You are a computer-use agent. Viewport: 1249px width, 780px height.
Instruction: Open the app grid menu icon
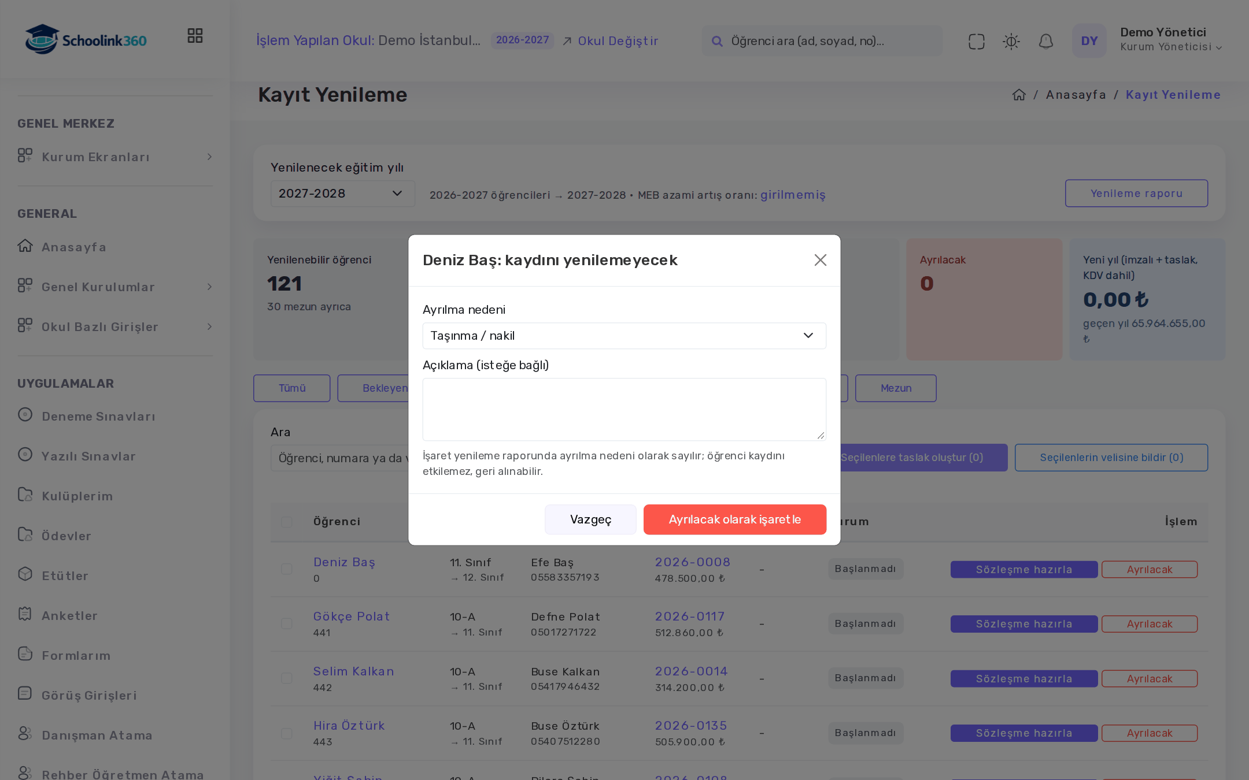point(195,36)
